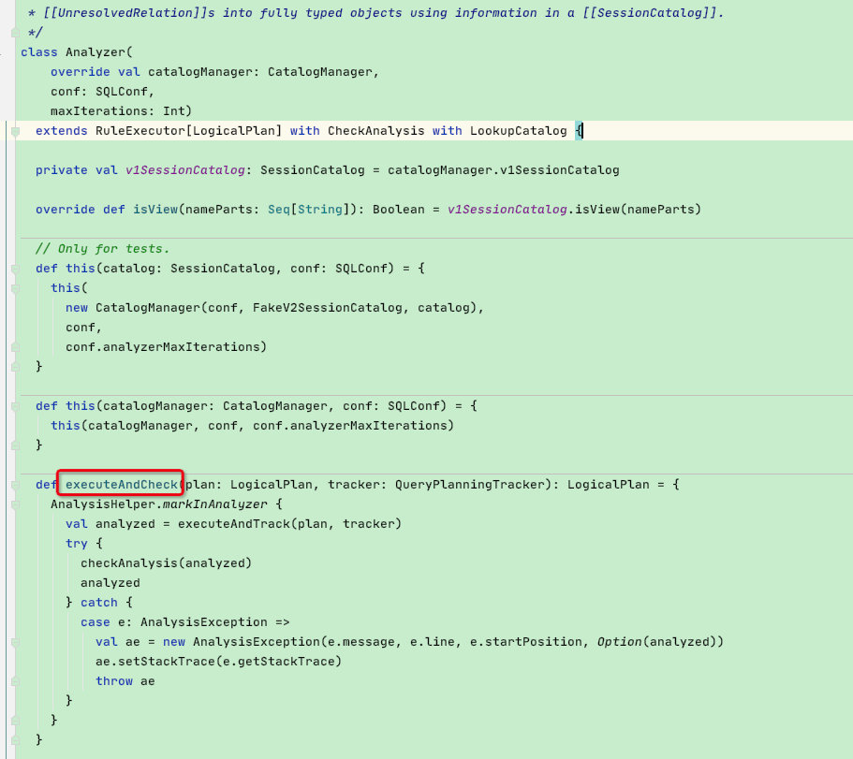This screenshot has height=759, width=853.
Task: Collapse fold marker at 'AnalysisHelper.markInAnalyzer' line
Action: (x=15, y=504)
